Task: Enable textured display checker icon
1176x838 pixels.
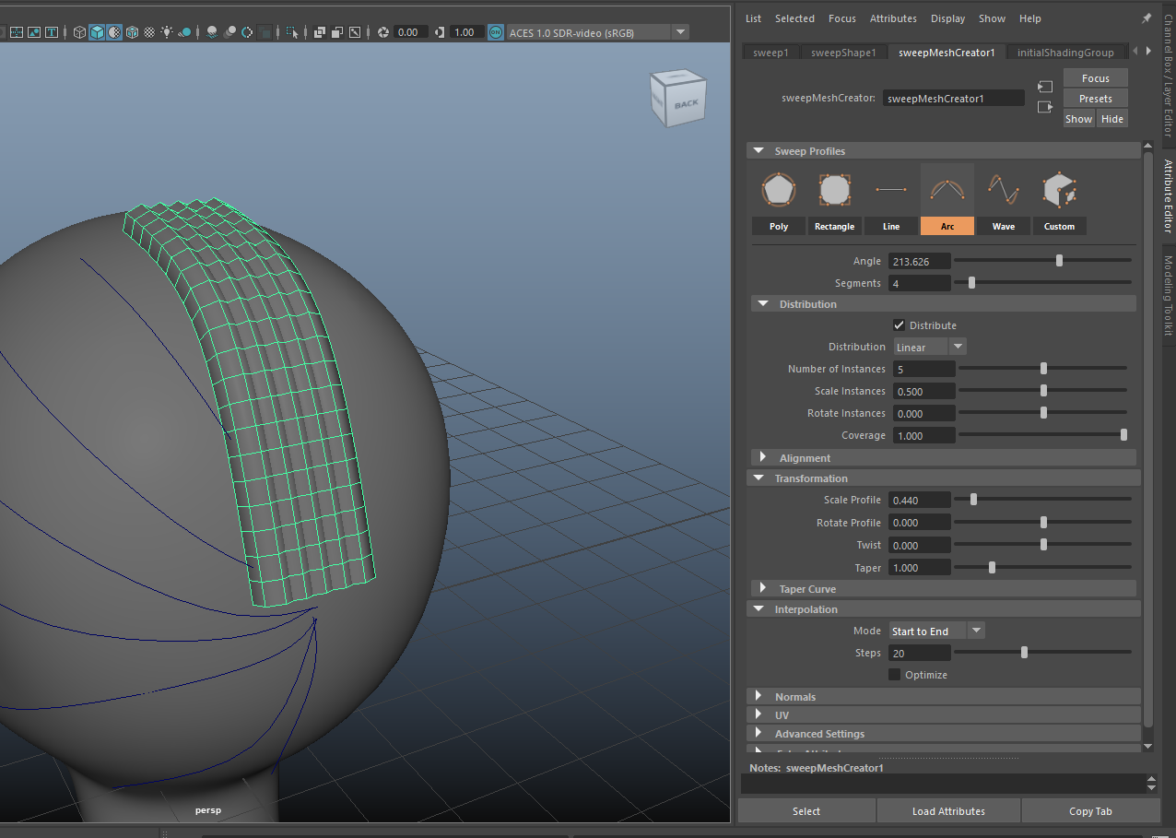Action: (149, 32)
